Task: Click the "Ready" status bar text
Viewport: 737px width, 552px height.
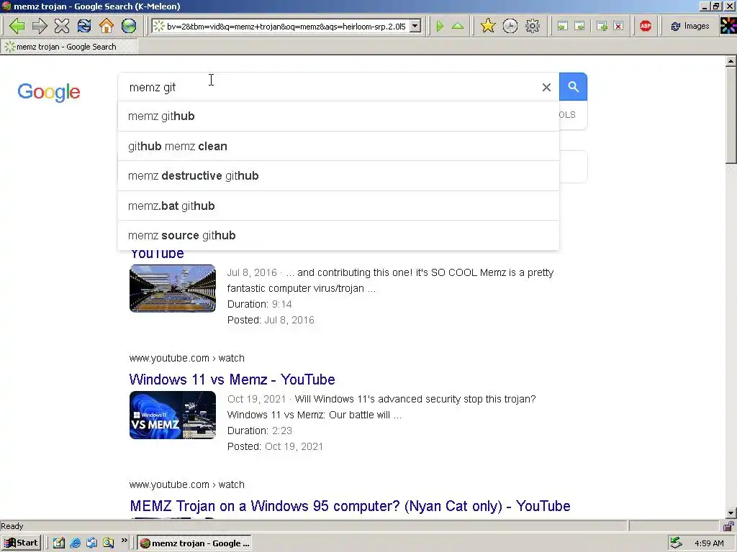Action: point(12,526)
